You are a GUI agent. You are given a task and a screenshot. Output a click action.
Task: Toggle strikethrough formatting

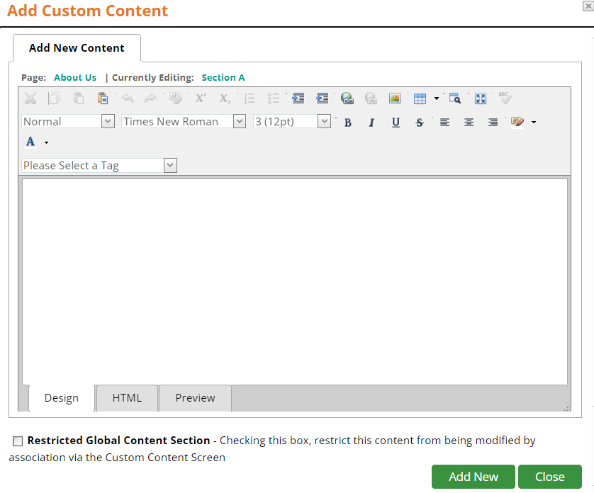click(x=420, y=123)
